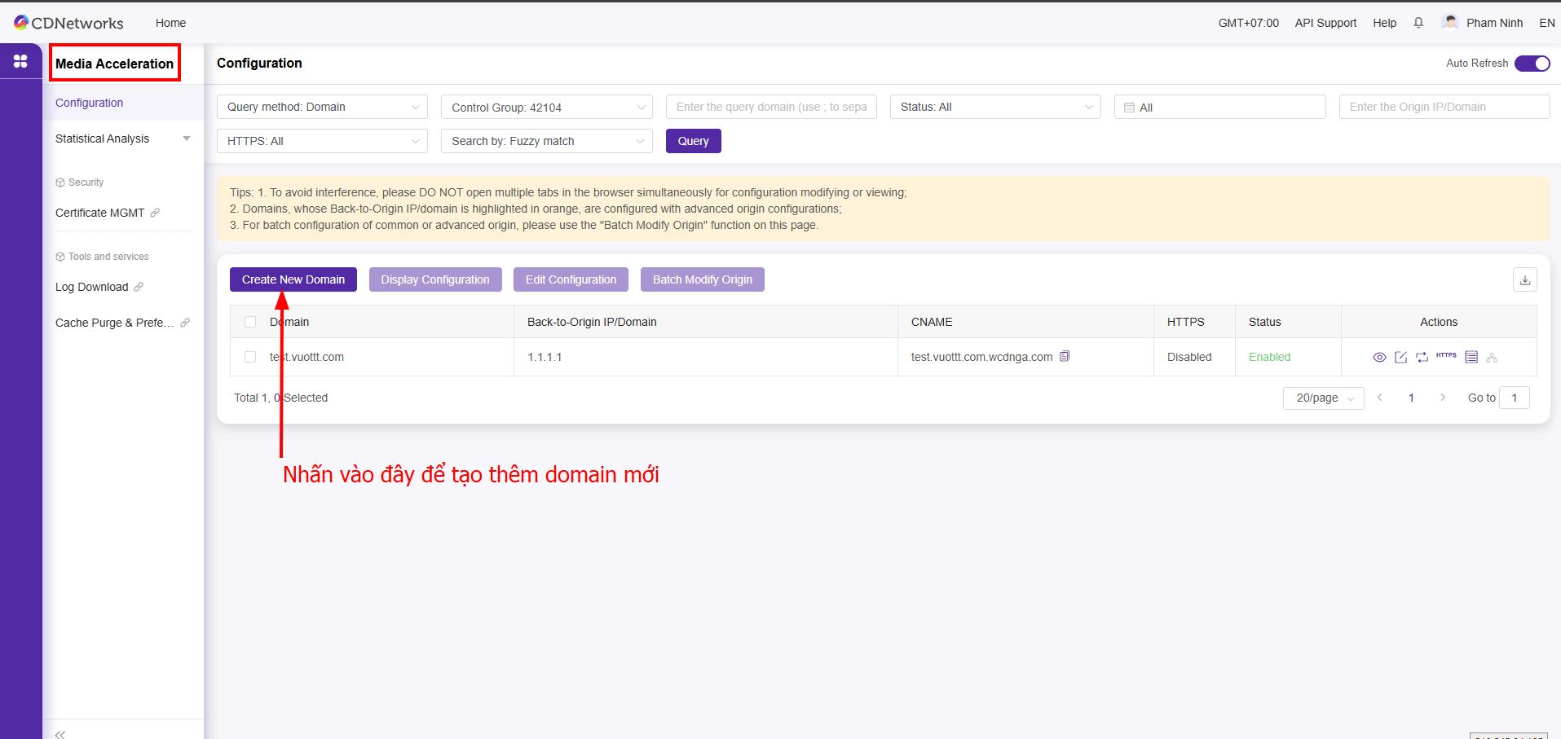1561x739 pixels.
Task: Check the select-all box in the table header
Action: tap(250, 322)
